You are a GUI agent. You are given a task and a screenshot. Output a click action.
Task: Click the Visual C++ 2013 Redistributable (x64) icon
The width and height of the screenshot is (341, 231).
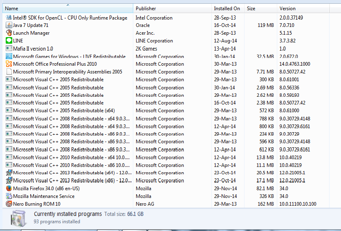(9, 173)
